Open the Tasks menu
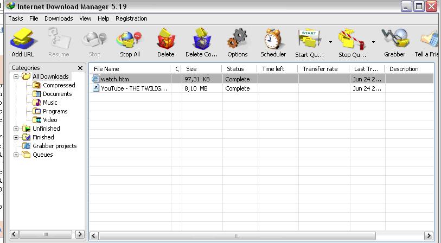The image size is (441, 243). 16,18
